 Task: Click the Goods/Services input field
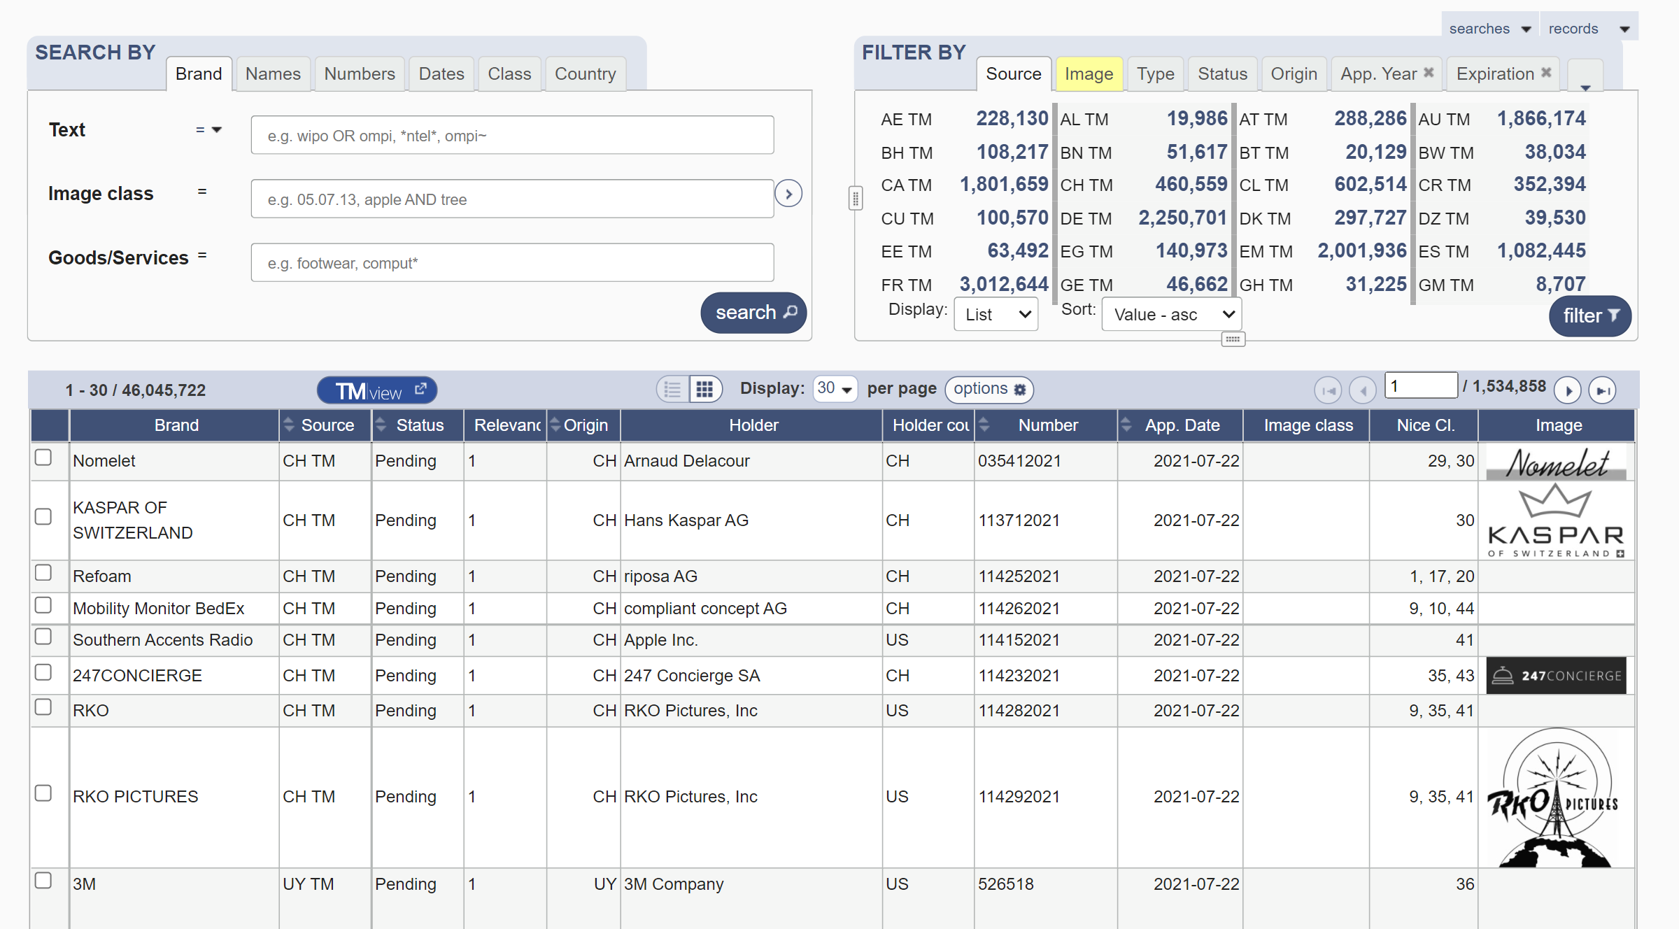click(x=512, y=262)
